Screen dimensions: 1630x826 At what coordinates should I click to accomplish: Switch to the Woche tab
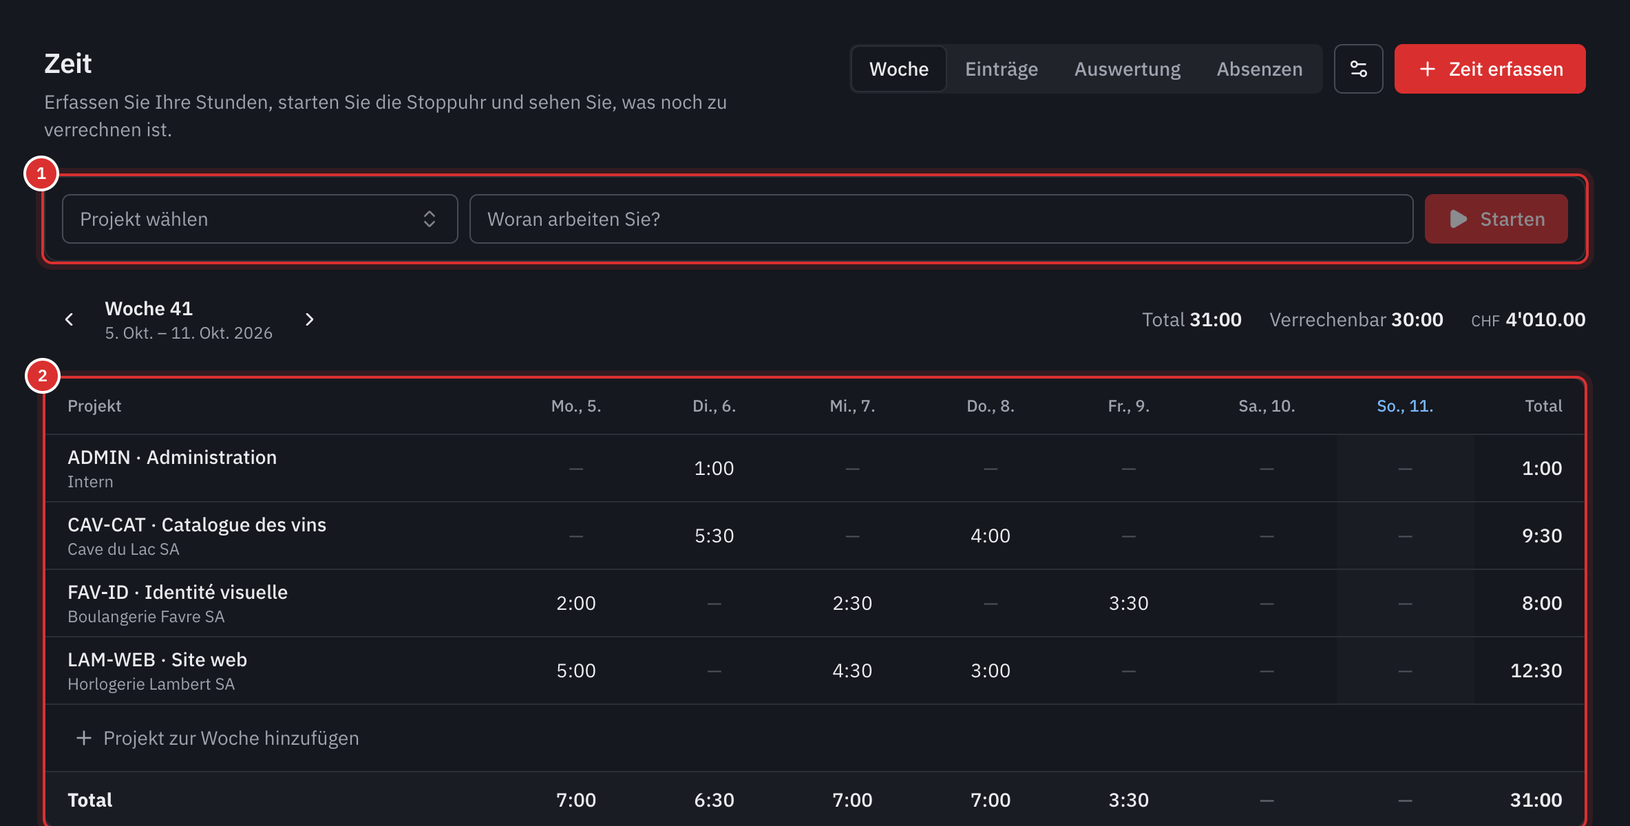[x=898, y=69]
